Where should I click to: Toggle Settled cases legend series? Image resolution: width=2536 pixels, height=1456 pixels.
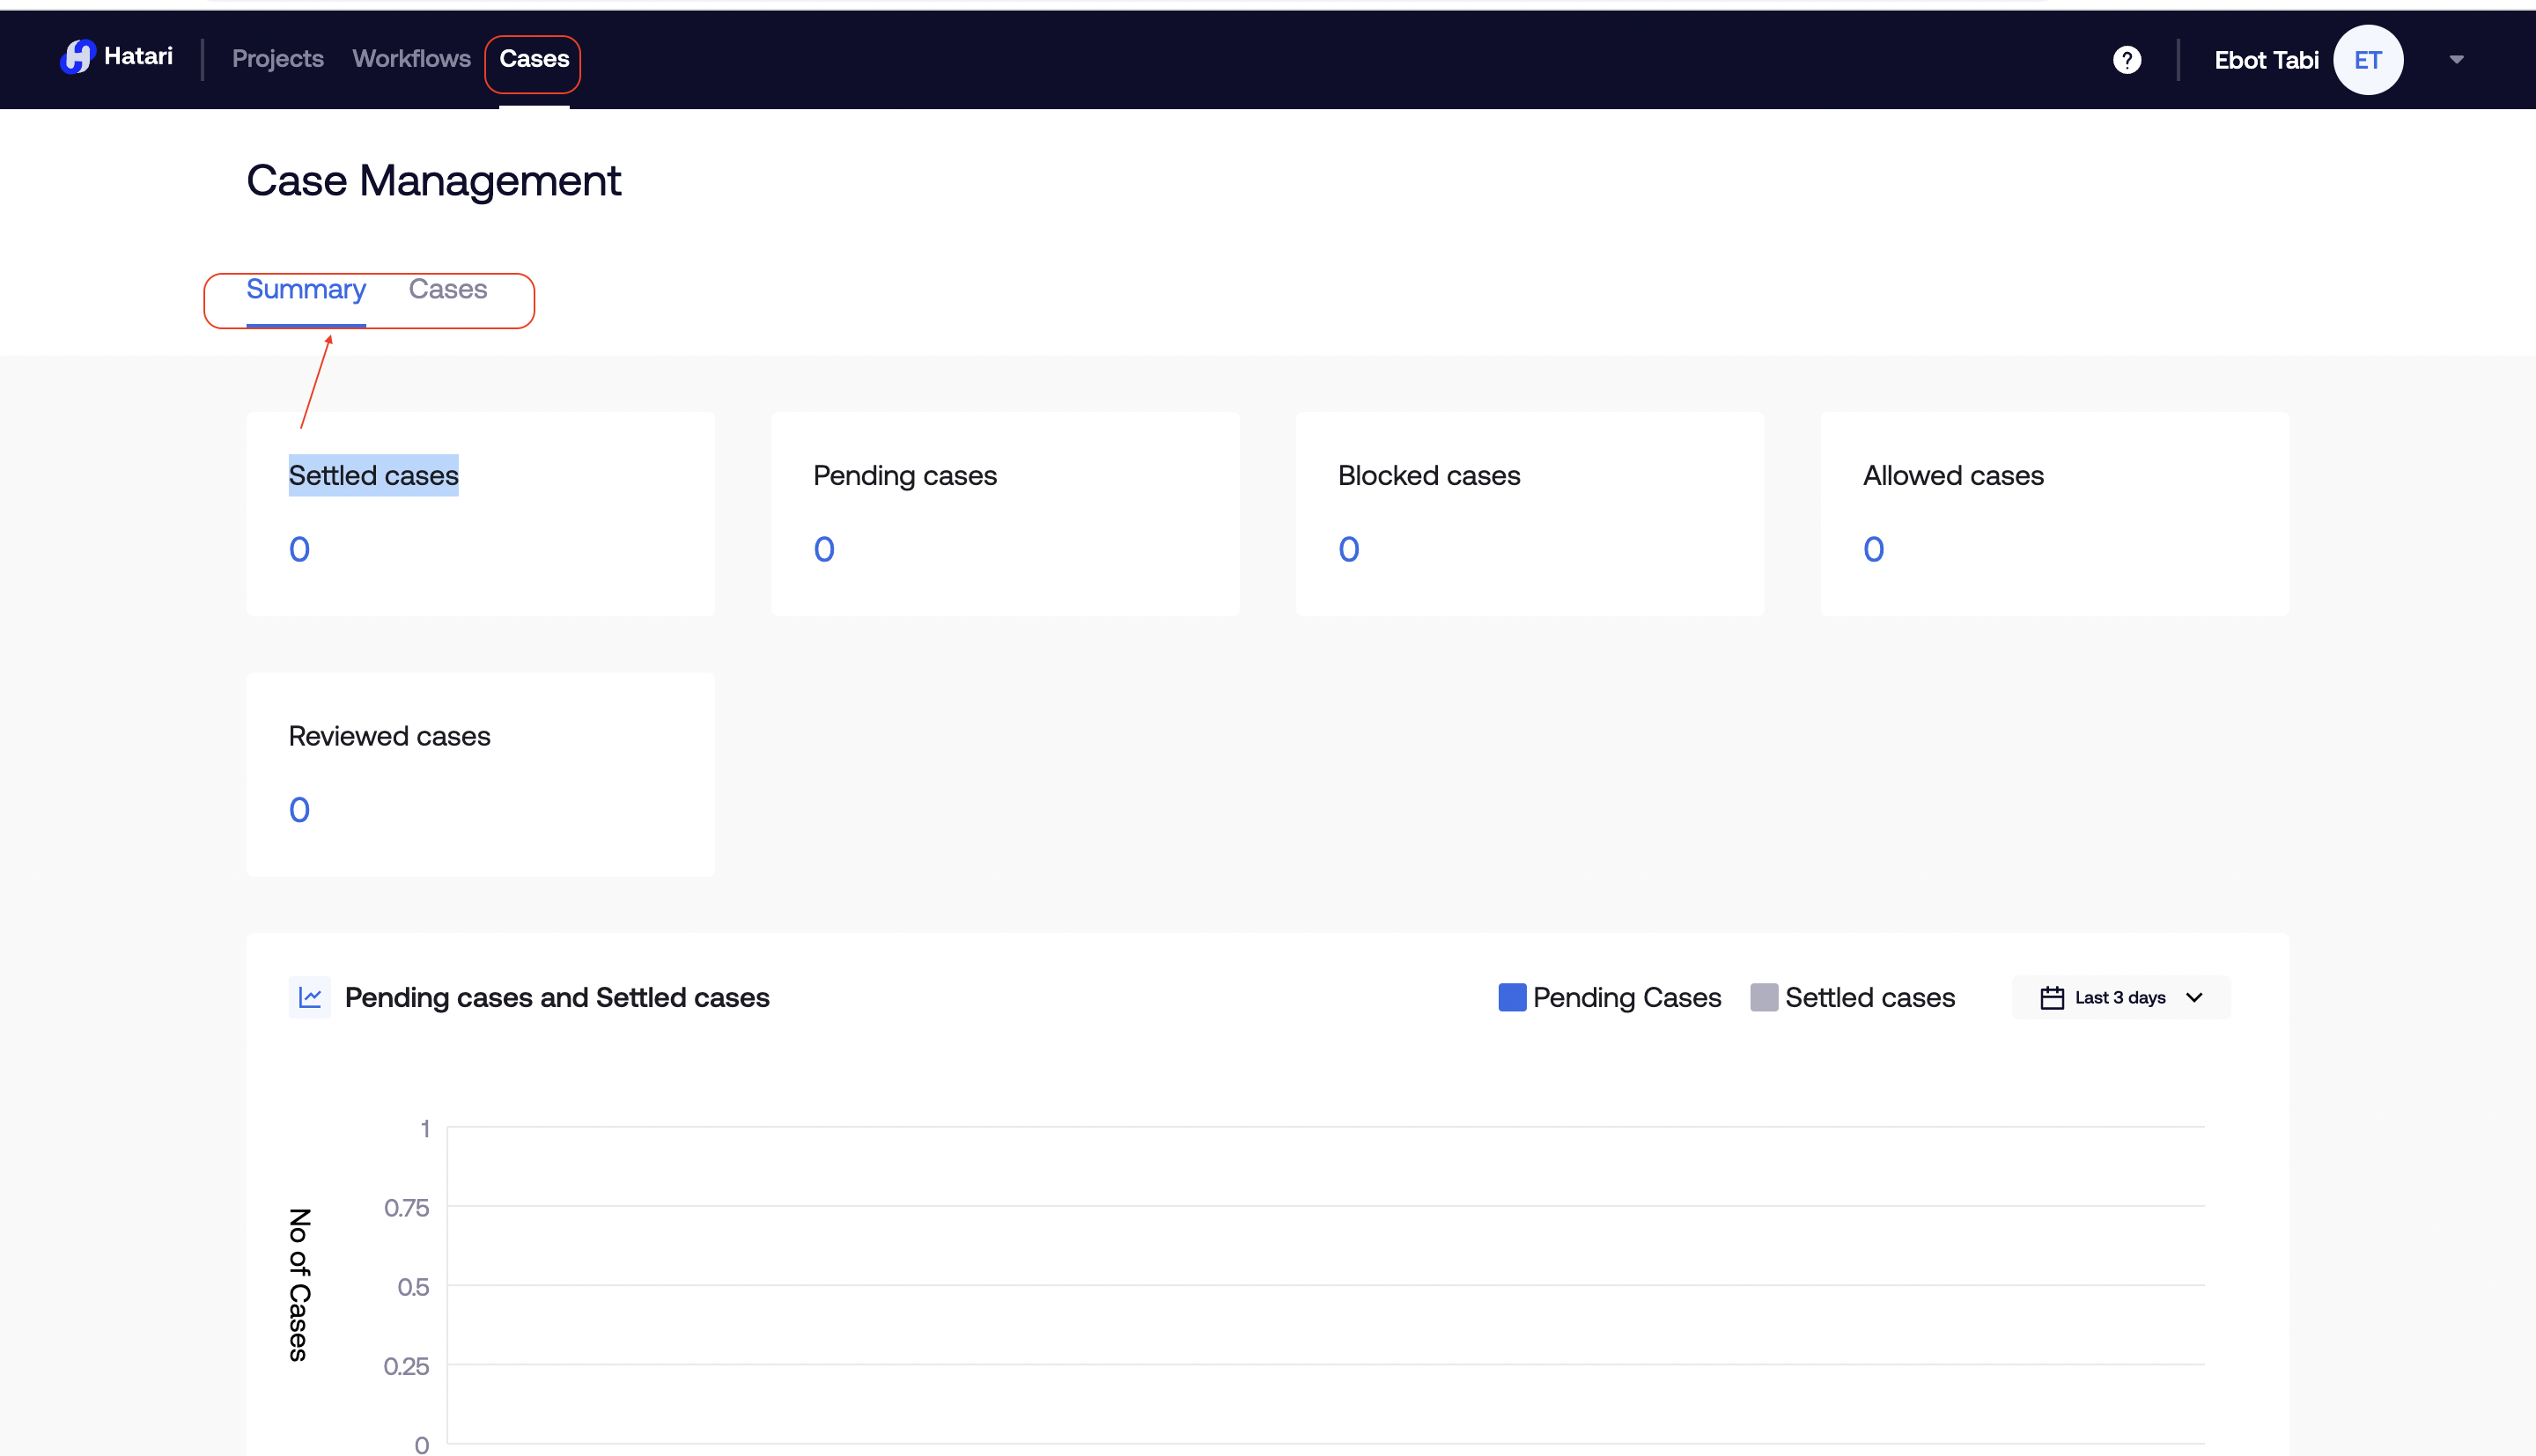(1869, 997)
